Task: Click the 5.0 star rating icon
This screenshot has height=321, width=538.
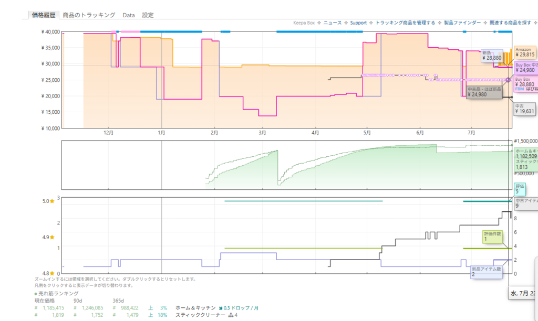Action: [52, 201]
